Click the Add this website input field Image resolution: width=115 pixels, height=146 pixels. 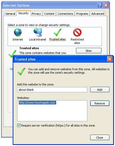click(52, 90)
